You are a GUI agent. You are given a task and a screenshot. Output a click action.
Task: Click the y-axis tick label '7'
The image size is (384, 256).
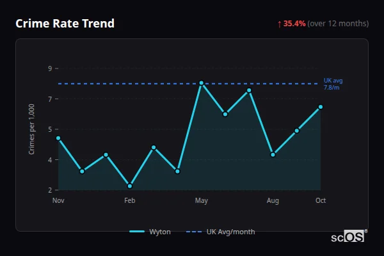click(x=50, y=99)
